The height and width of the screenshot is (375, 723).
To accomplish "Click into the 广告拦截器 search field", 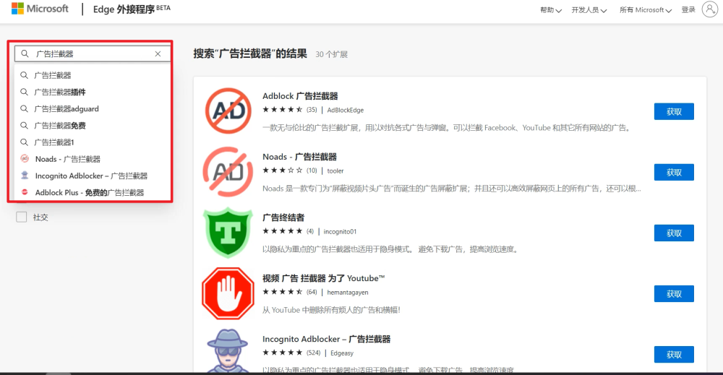I will pyautogui.click(x=93, y=54).
